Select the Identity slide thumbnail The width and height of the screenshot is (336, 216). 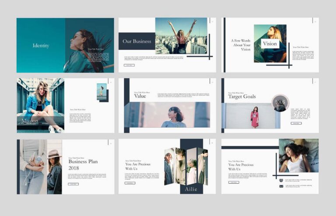tap(65, 45)
